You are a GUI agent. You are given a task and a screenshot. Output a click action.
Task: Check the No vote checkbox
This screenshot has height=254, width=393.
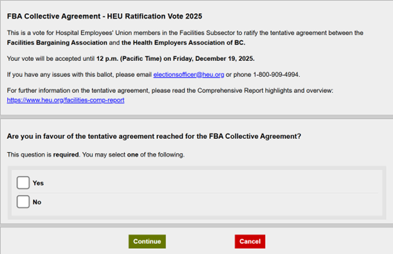[x=23, y=202]
